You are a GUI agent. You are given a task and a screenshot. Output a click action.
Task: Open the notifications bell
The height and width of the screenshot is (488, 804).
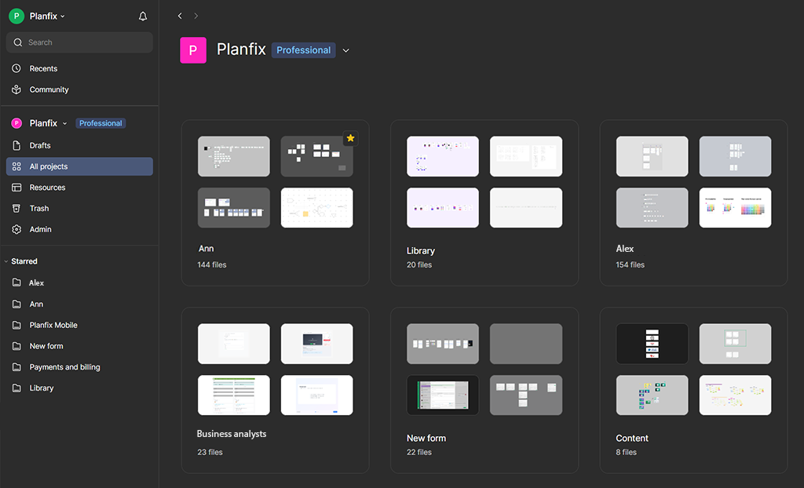142,16
